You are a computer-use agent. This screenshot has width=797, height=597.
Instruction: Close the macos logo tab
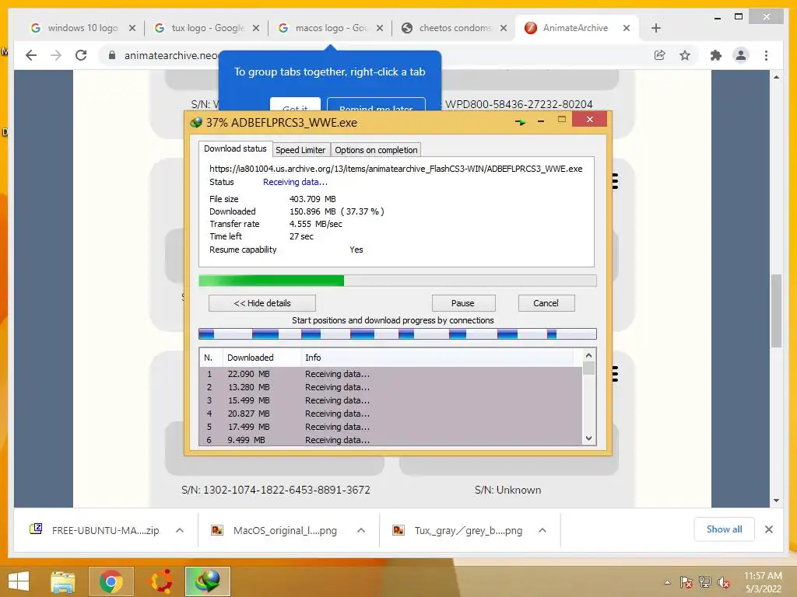click(380, 28)
